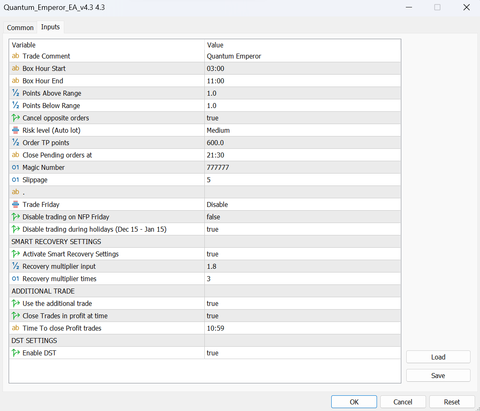Click the Time To close Profit value 10:59
Screen dimensions: 480x411
point(302,328)
